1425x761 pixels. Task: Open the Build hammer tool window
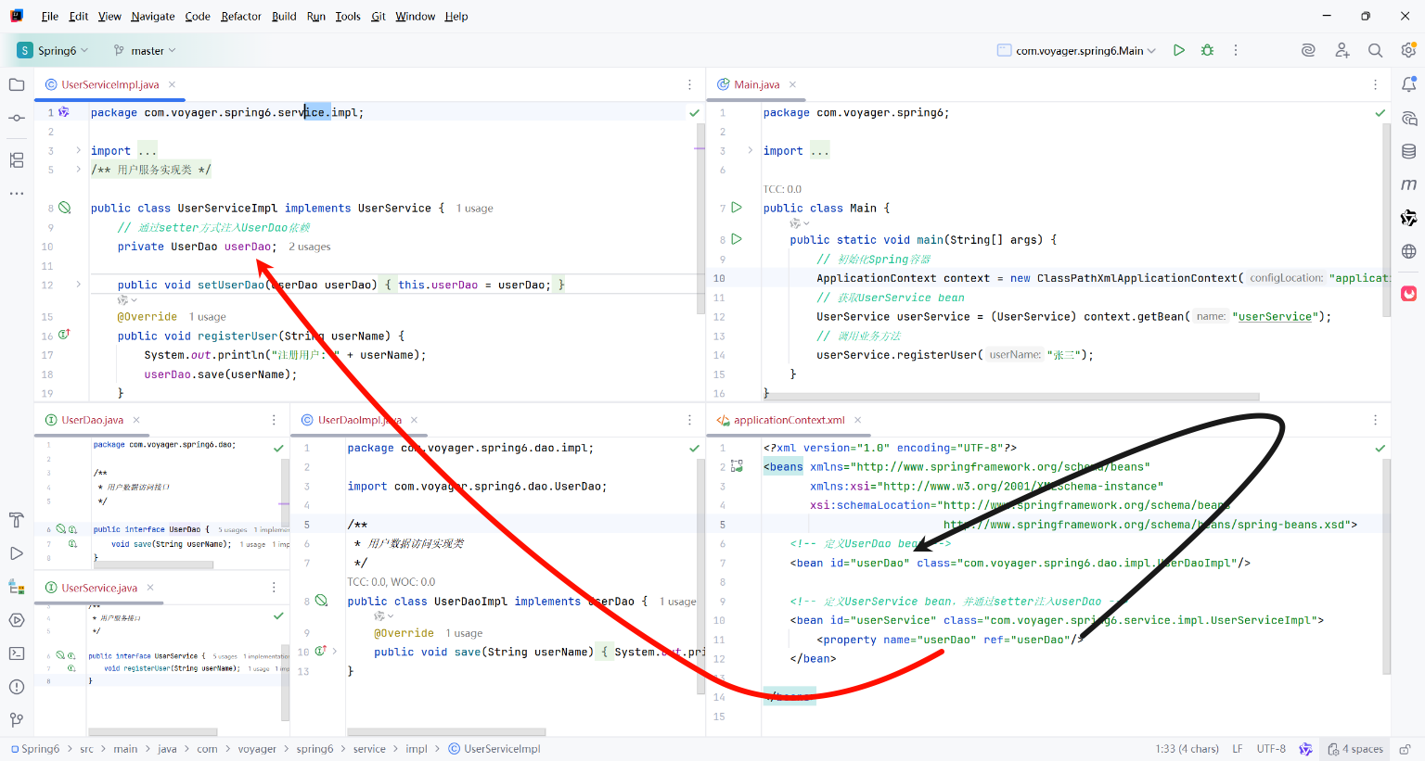point(16,520)
